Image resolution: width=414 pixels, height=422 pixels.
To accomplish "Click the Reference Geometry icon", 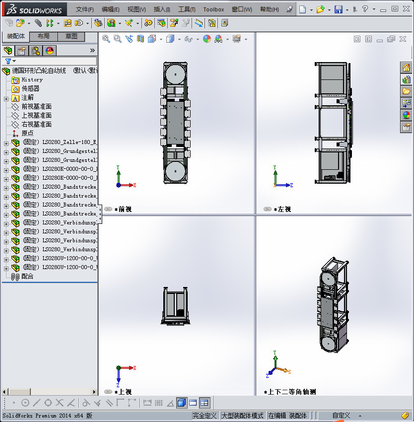I will tap(129, 23).
